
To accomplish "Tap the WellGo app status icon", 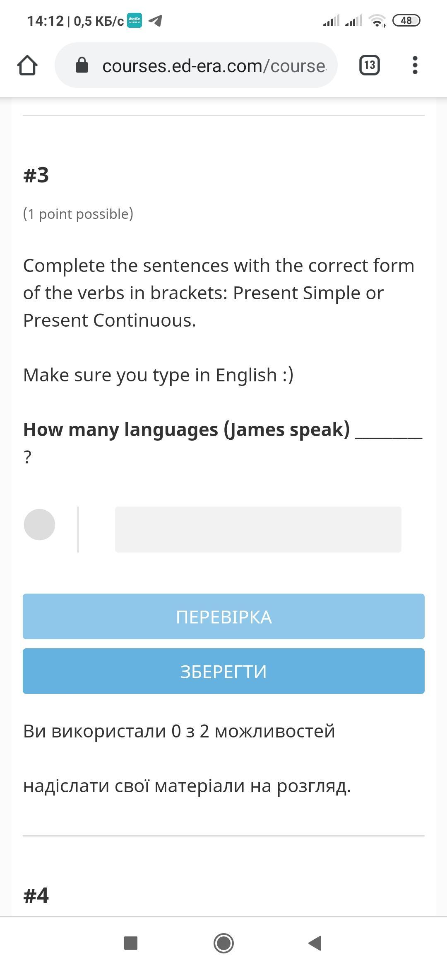I will pos(135,20).
